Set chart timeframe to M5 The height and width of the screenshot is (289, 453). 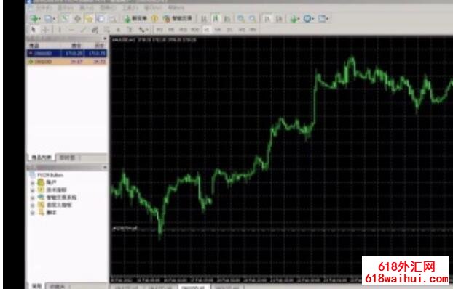pyautogui.click(x=170, y=30)
